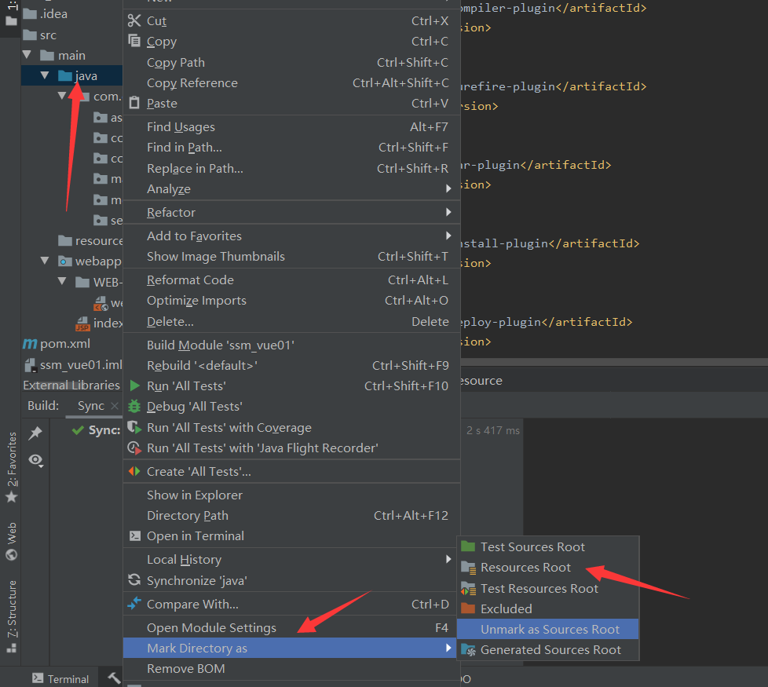The image size is (768, 687).
Task: Click Copy Reference menu entry
Action: pyautogui.click(x=291, y=83)
